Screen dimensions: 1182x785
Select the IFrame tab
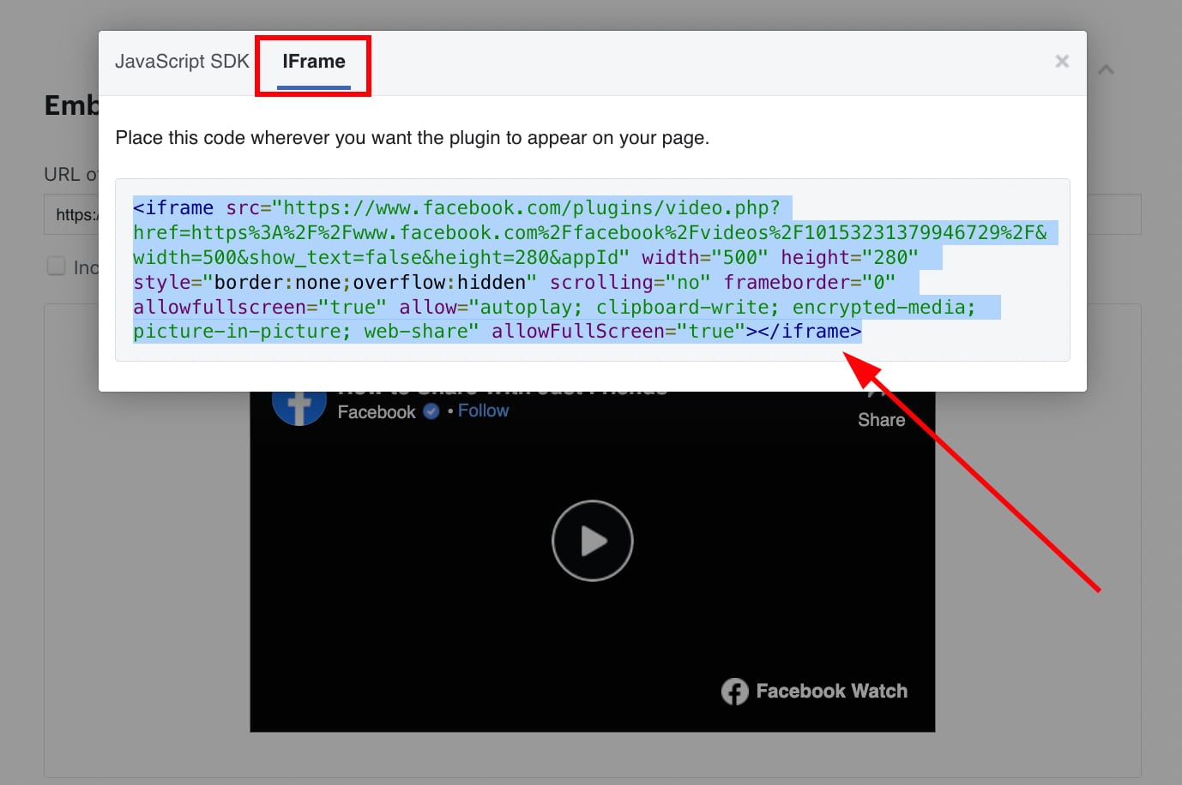pos(312,61)
